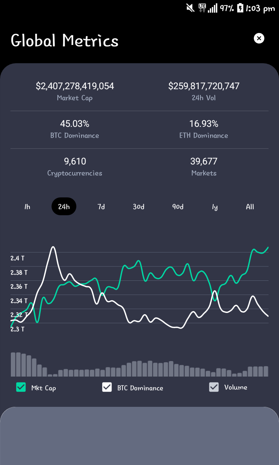
Task: Tap the signal strength bars icon
Action: 212,8
